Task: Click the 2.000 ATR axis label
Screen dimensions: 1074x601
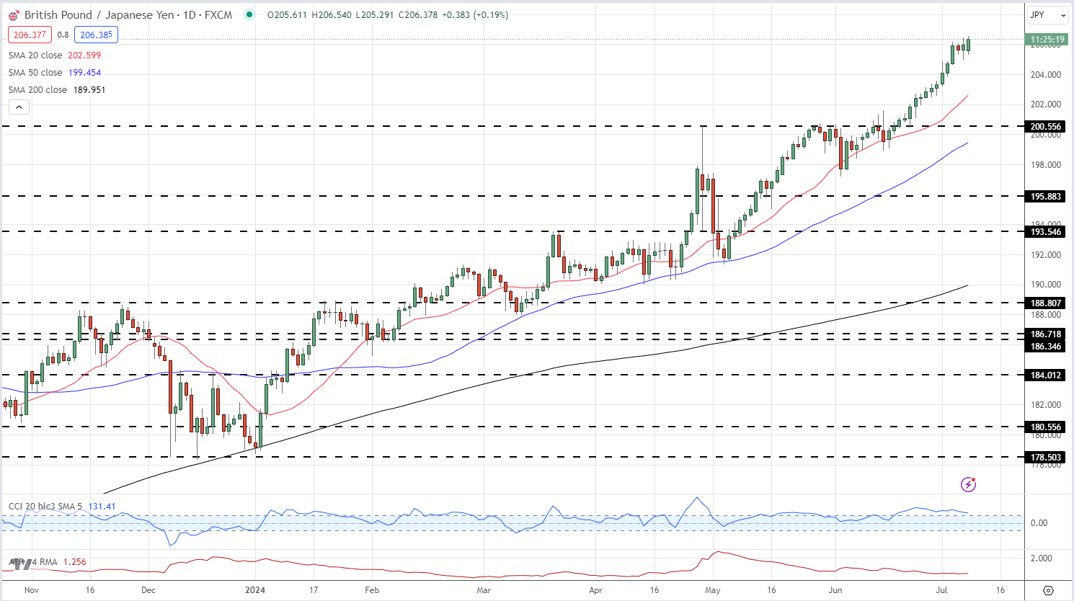Action: tap(1041, 558)
